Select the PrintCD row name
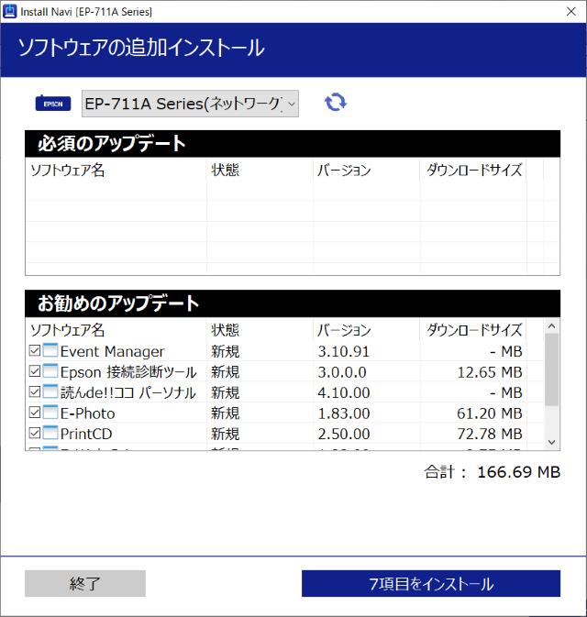The height and width of the screenshot is (617, 587). click(86, 434)
